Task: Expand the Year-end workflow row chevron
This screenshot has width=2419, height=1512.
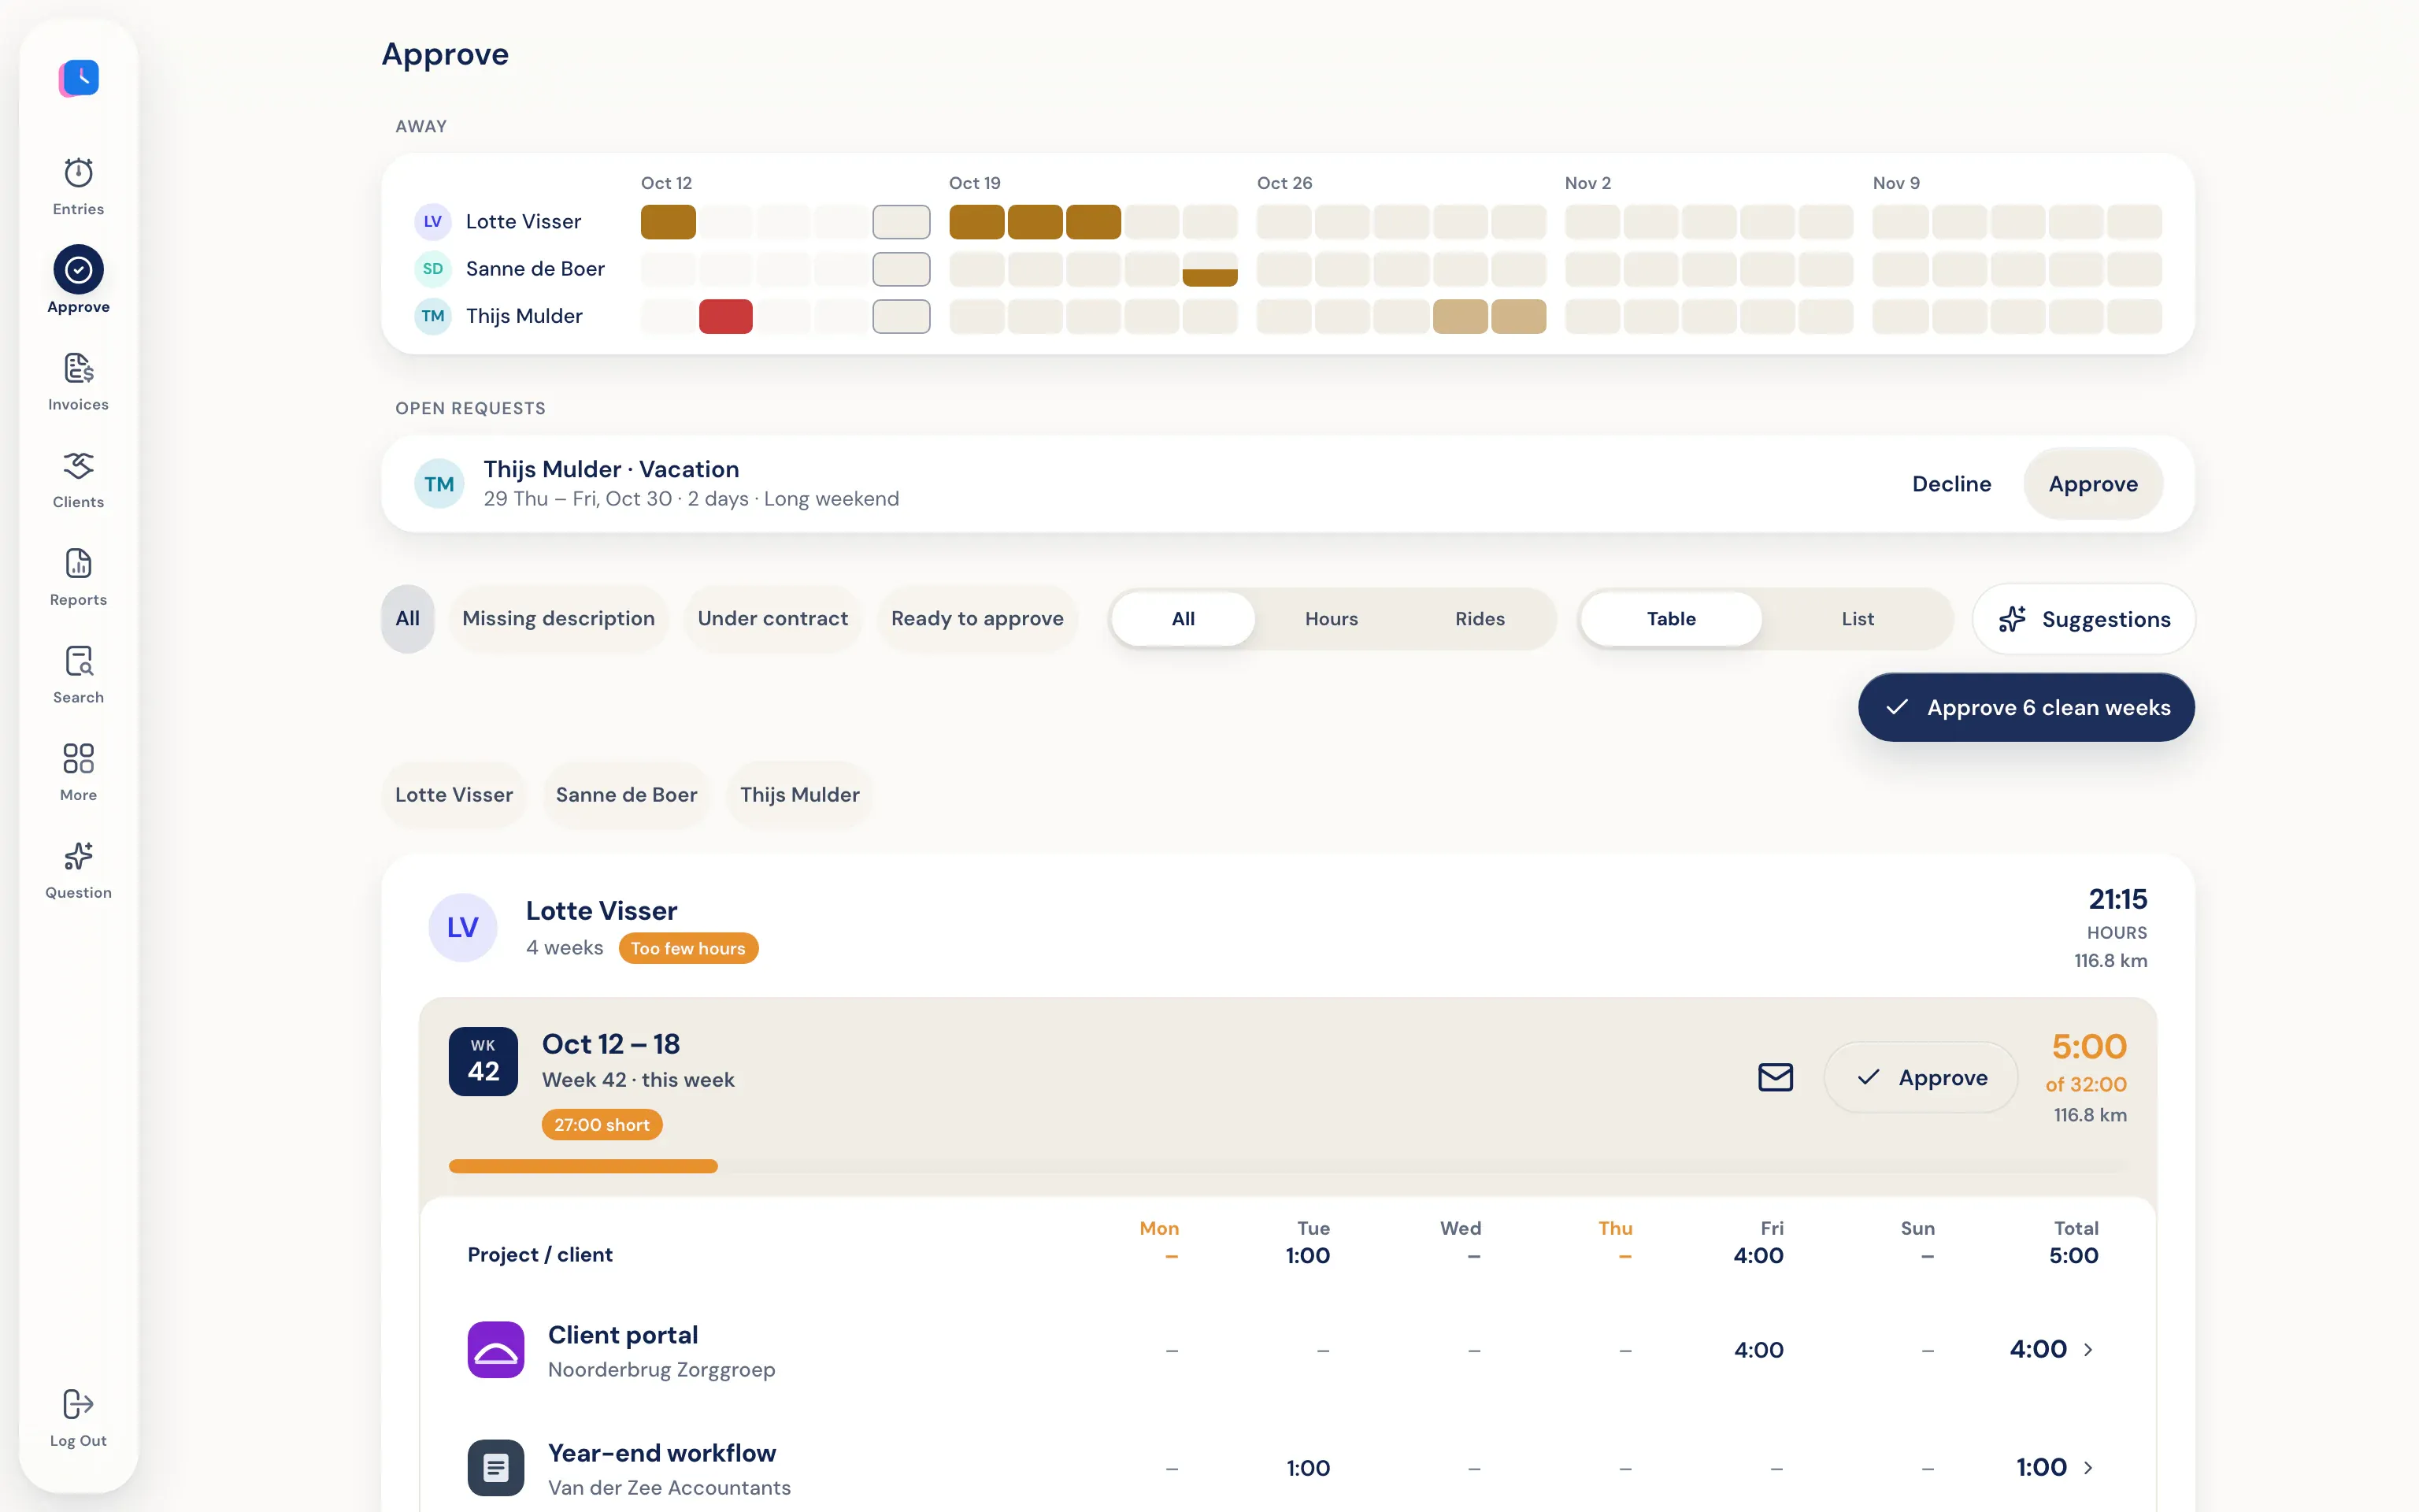Action: point(2088,1468)
